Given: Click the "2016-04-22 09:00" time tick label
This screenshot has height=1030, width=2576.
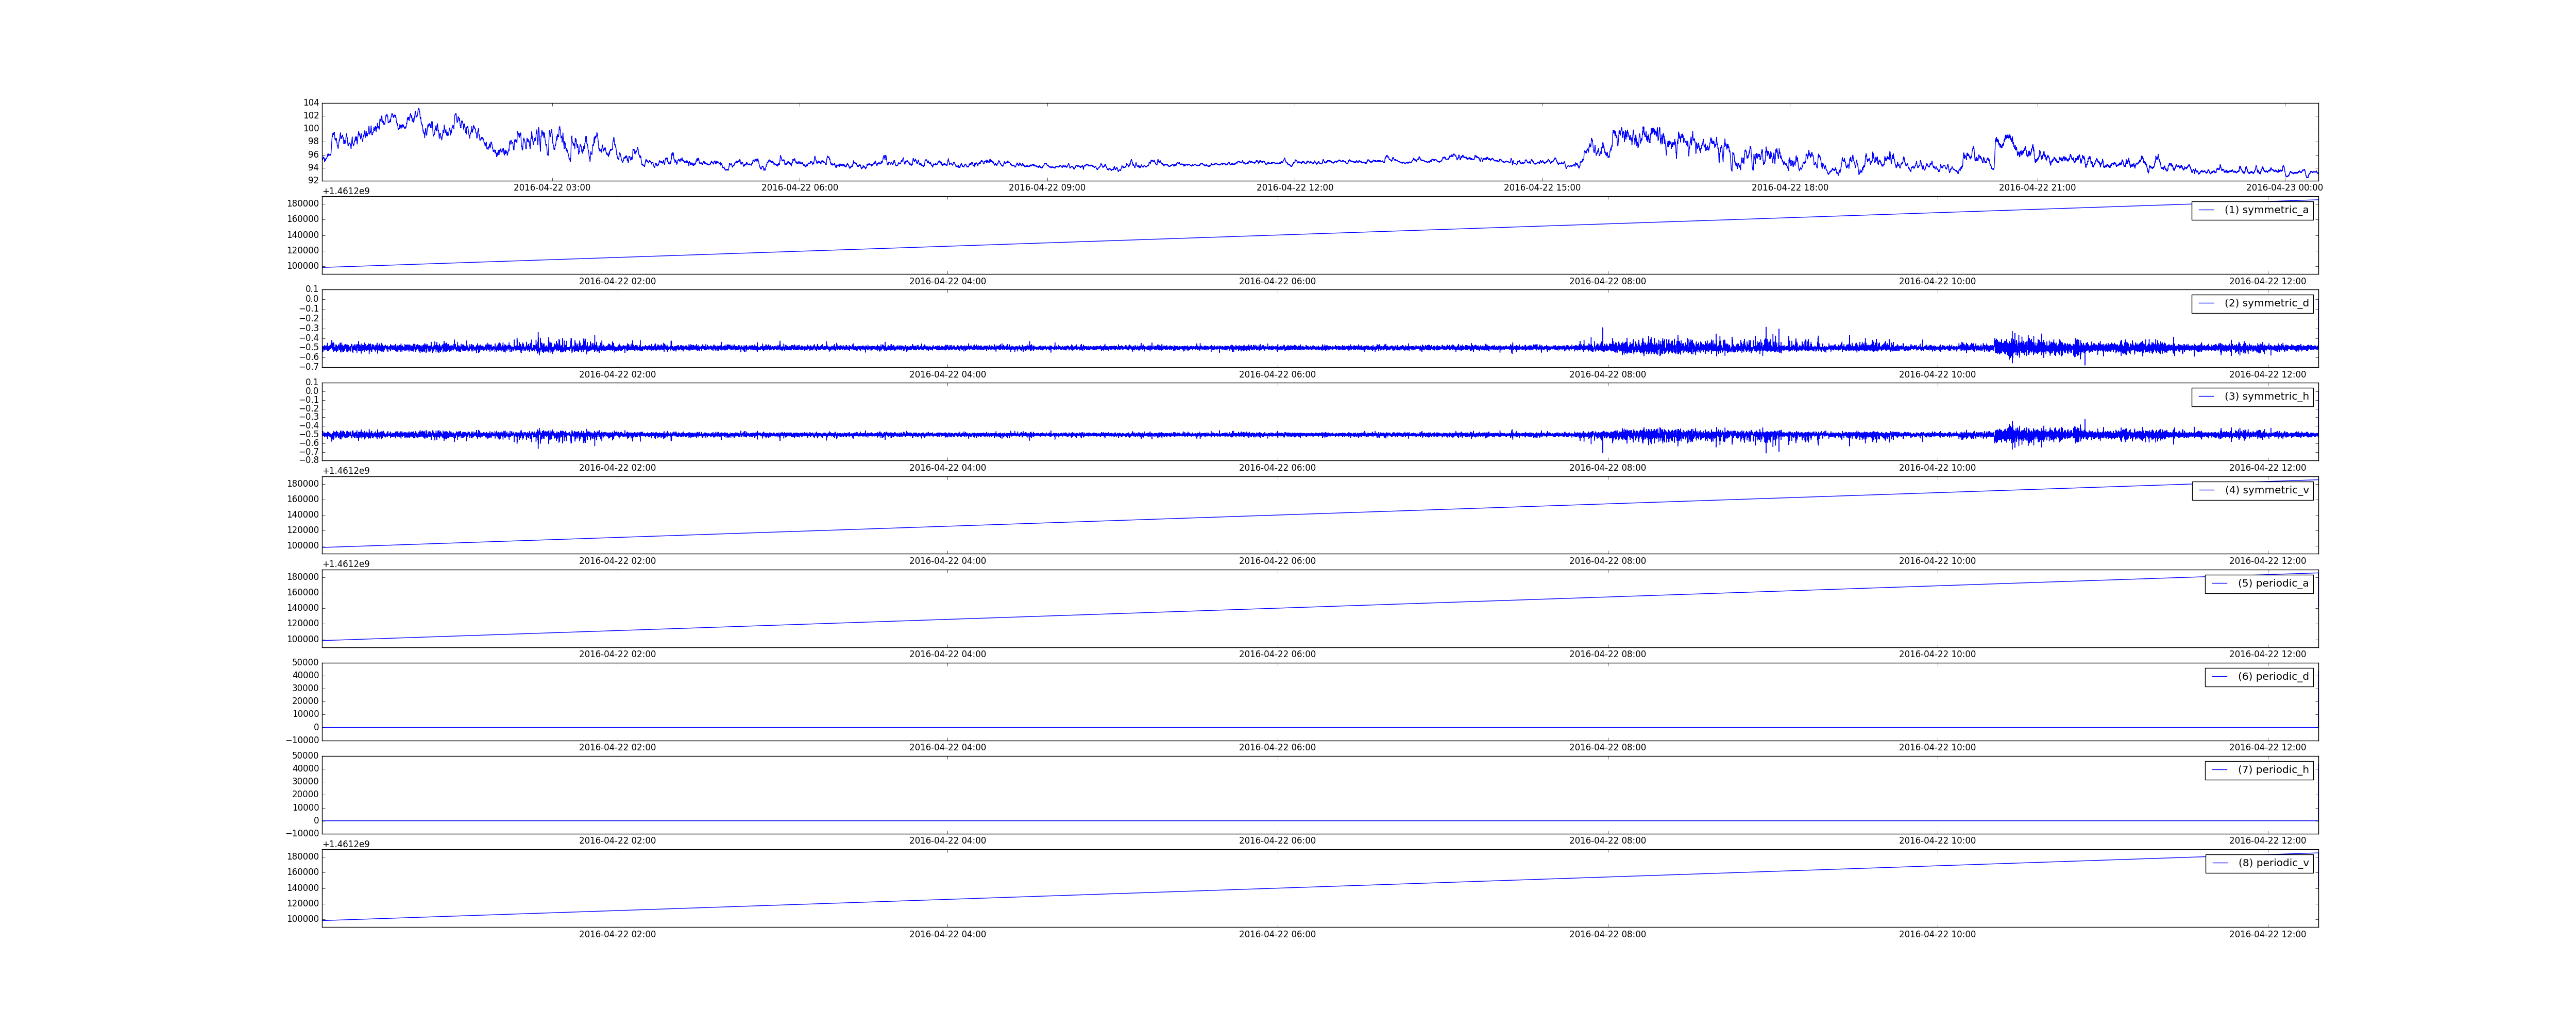Looking at the screenshot, I should [x=1047, y=188].
